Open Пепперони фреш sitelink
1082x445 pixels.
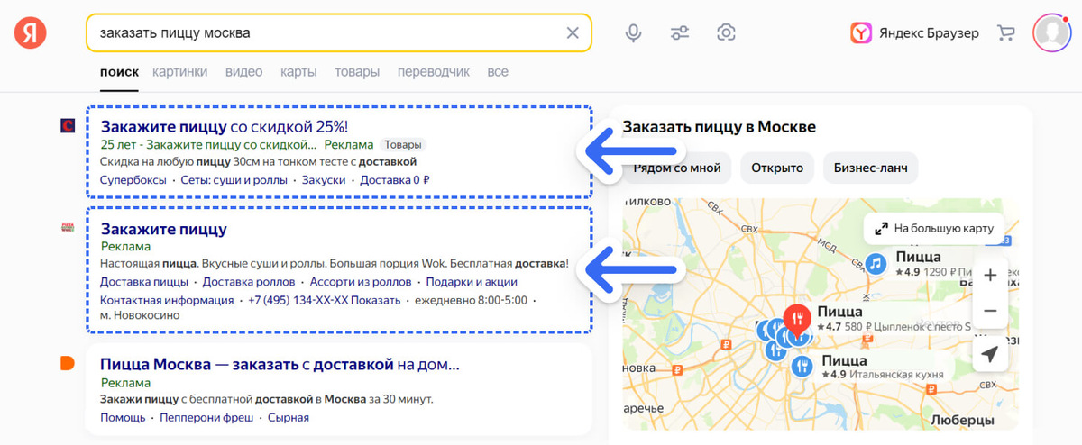pos(206,418)
